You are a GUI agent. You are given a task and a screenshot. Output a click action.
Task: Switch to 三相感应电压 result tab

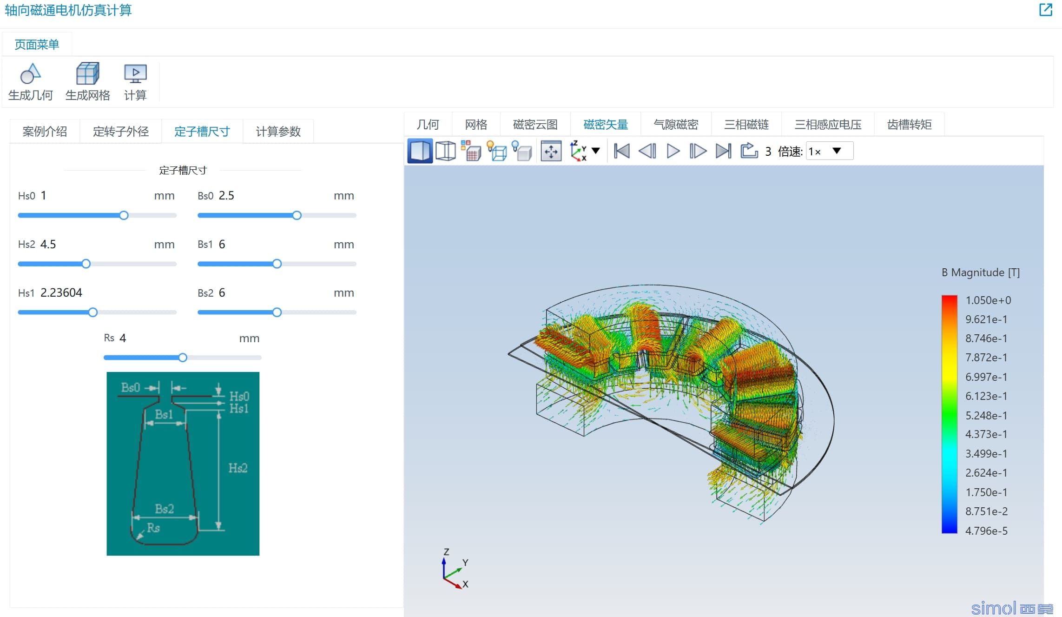pos(828,124)
